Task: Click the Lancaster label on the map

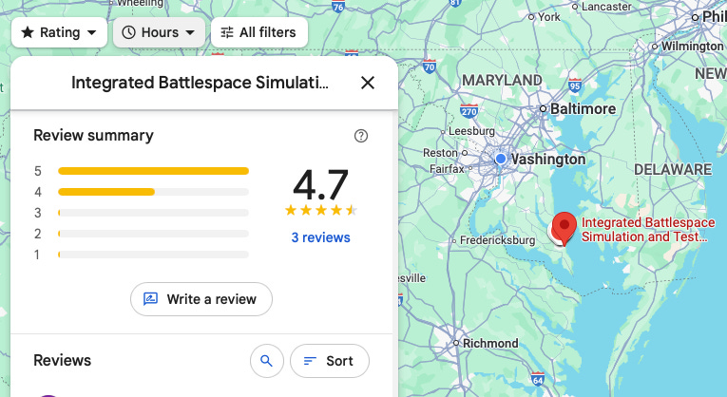Action: click(x=606, y=7)
